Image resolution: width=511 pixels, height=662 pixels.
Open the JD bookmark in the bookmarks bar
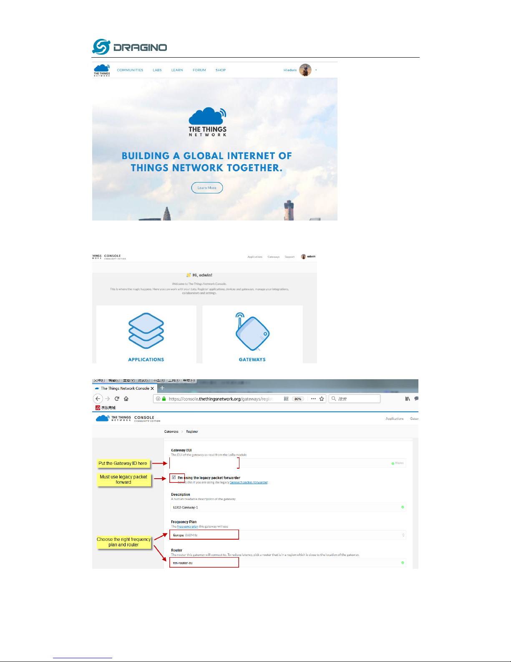[x=106, y=408]
